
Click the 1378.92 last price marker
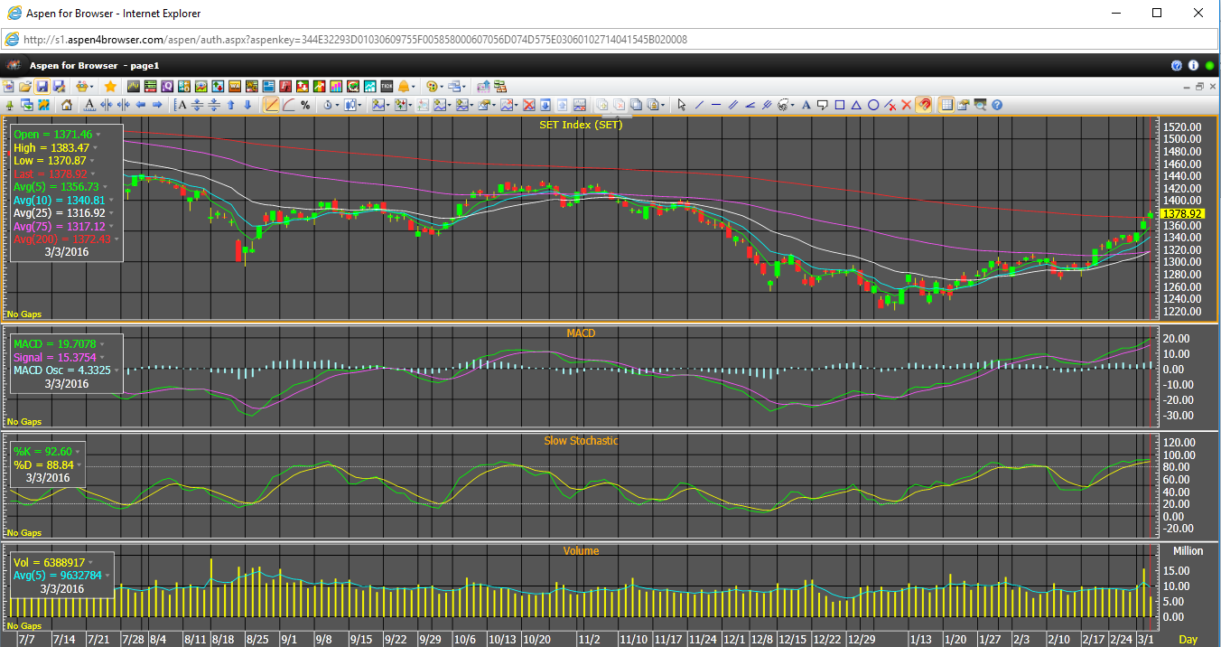[1181, 214]
